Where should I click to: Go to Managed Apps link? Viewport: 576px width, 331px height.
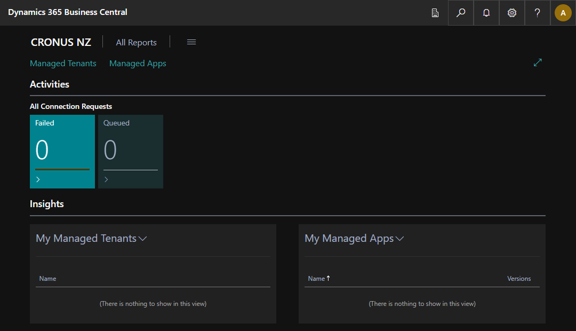[138, 63]
